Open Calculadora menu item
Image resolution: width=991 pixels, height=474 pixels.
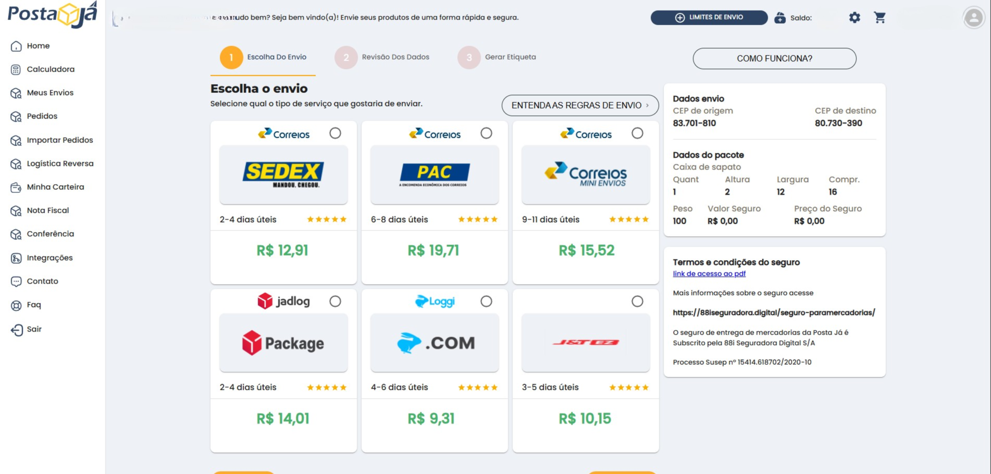[51, 69]
